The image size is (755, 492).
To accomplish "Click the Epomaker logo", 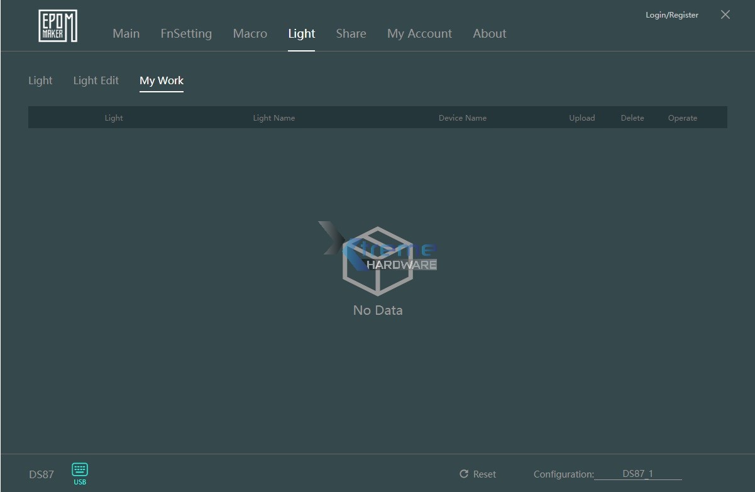I will click(58, 25).
